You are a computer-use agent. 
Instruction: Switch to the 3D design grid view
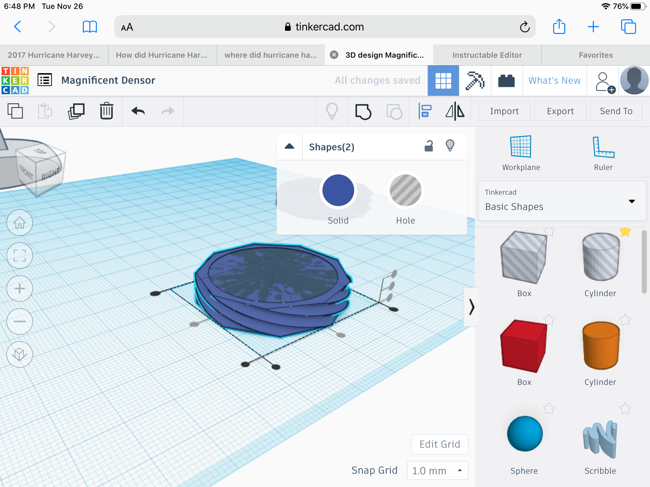pyautogui.click(x=443, y=81)
